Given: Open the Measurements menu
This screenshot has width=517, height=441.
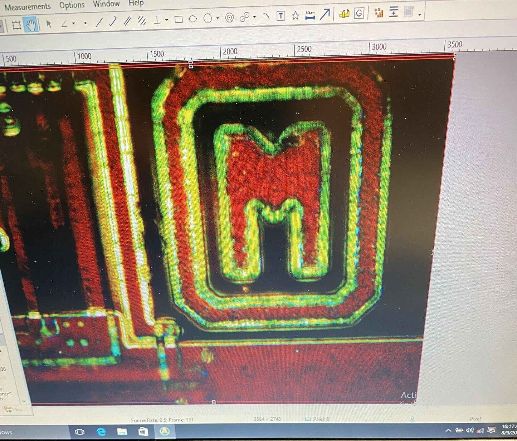Looking at the screenshot, I should point(28,6).
